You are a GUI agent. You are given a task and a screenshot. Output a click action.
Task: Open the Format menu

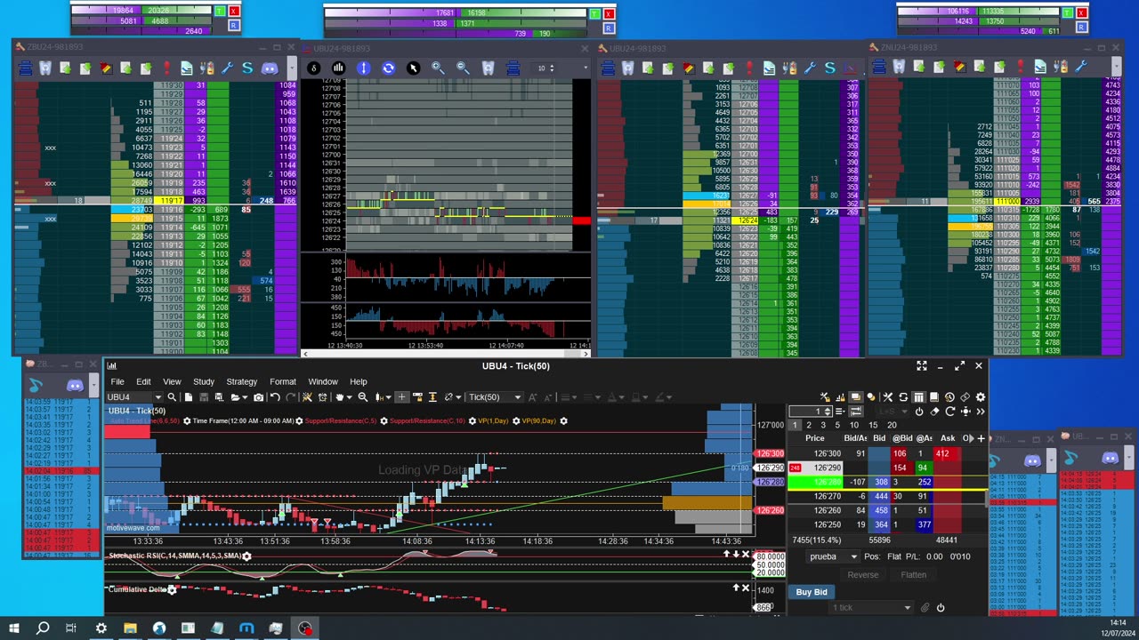point(283,381)
